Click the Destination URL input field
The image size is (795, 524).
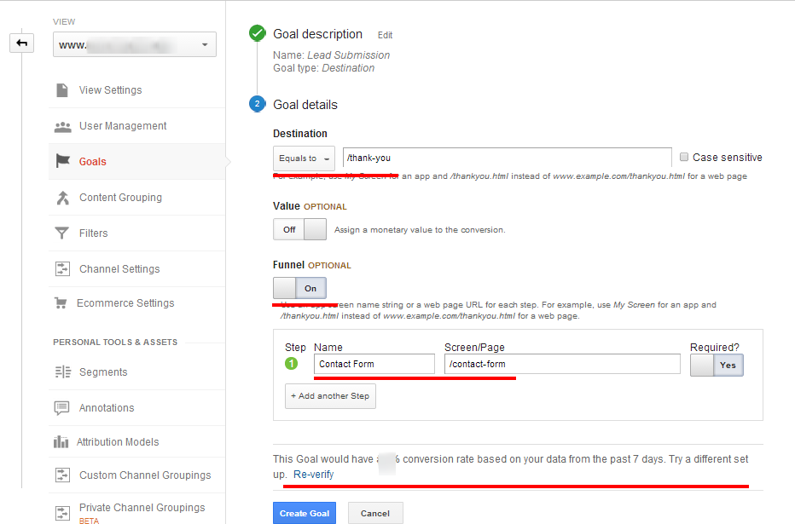(507, 158)
